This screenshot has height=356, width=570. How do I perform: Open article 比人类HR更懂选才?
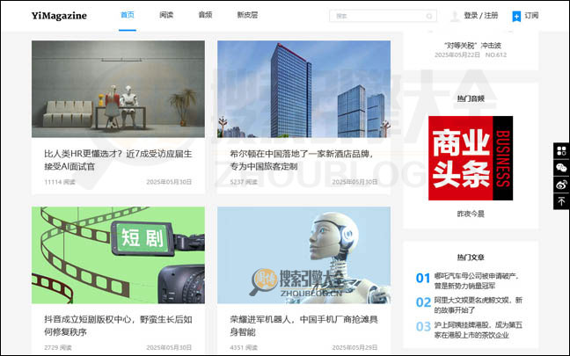(118, 160)
